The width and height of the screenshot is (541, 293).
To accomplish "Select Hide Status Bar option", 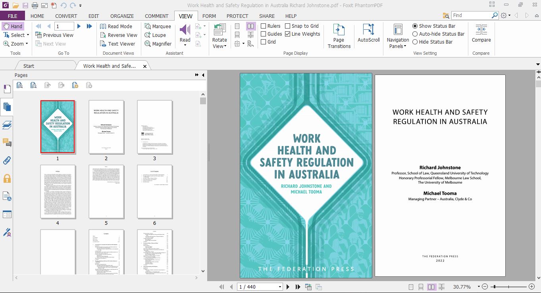I will (x=415, y=42).
